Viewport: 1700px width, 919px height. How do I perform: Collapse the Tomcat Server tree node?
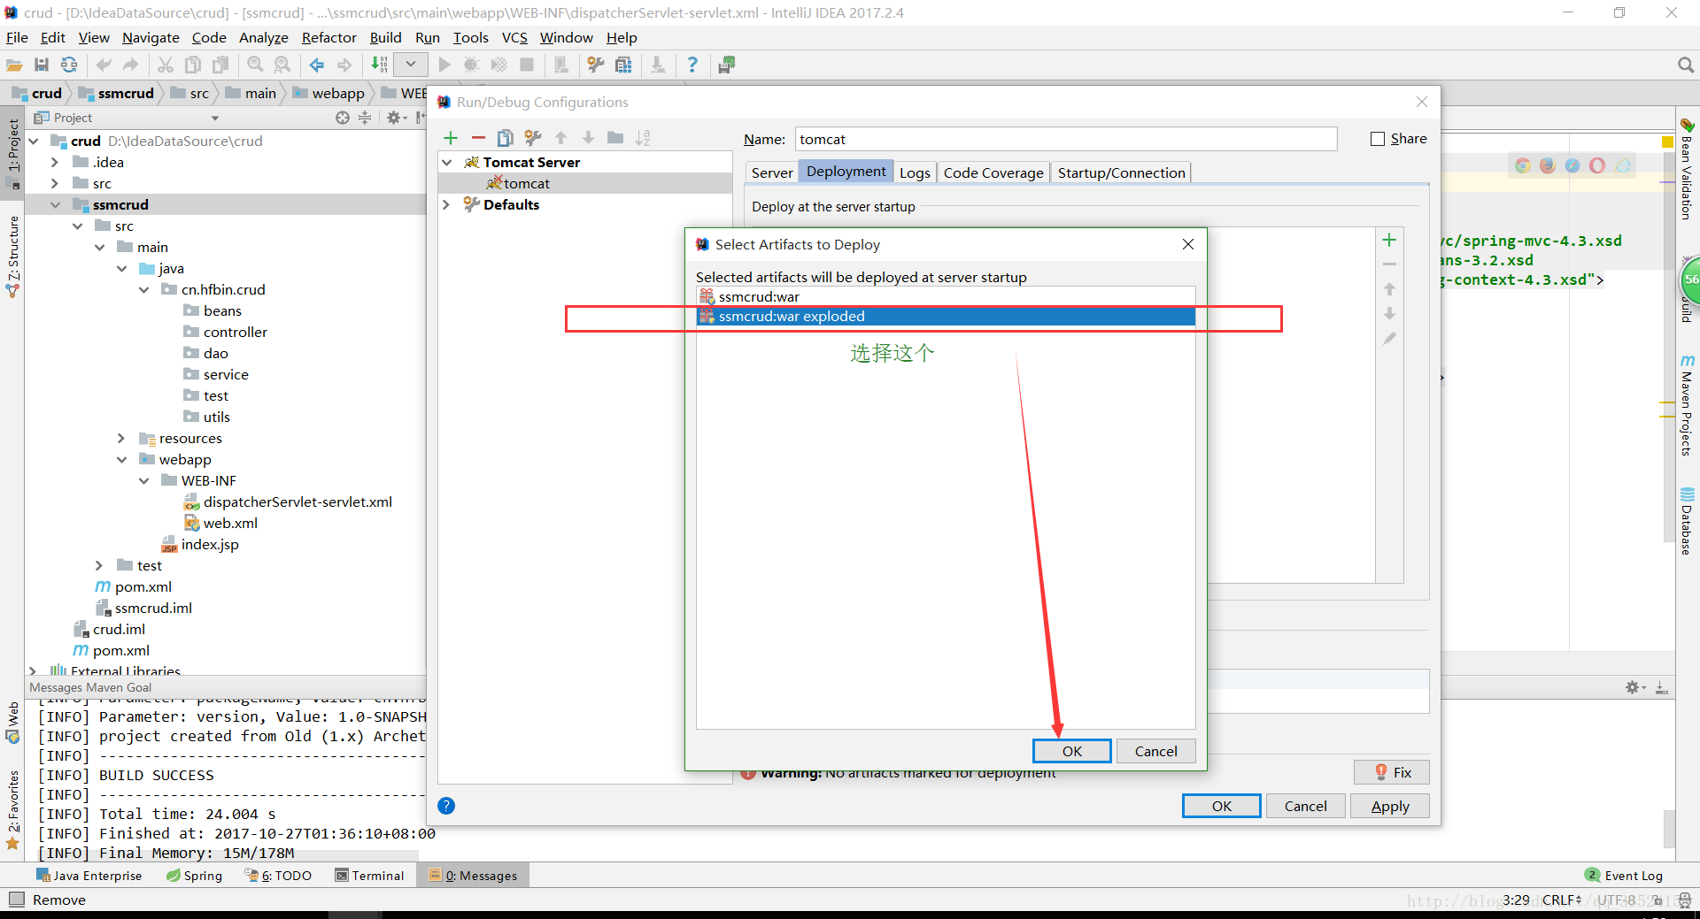(447, 162)
